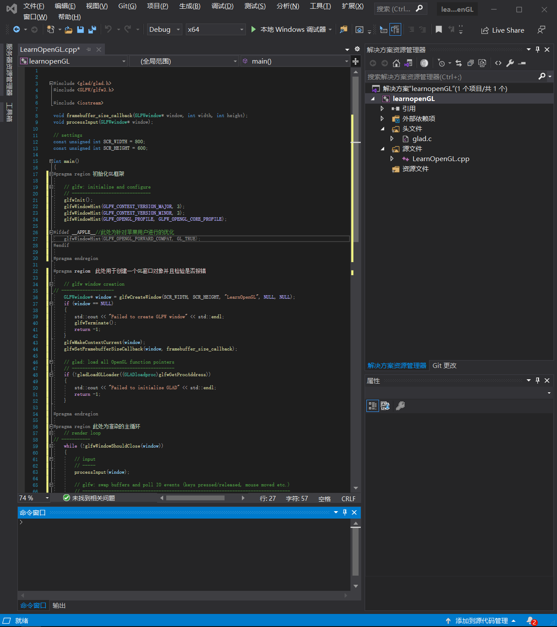Click the wrench Properties icon in Solution Explorer
This screenshot has height=627, width=557.
[510, 63]
